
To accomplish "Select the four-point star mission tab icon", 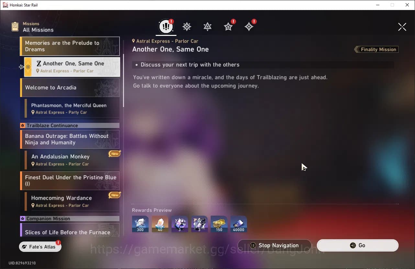I will tap(249, 27).
